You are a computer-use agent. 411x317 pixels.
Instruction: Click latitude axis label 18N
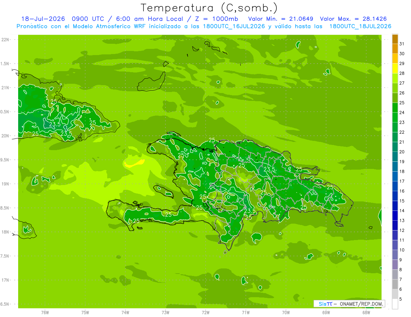(5, 232)
